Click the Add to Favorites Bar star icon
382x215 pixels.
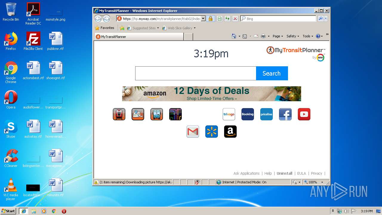coord(122,28)
